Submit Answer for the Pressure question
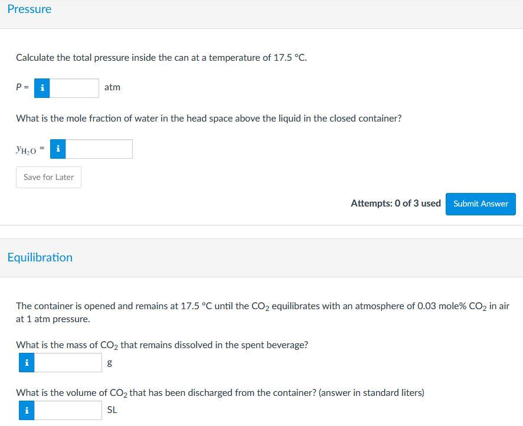The image size is (523, 426). click(x=480, y=204)
